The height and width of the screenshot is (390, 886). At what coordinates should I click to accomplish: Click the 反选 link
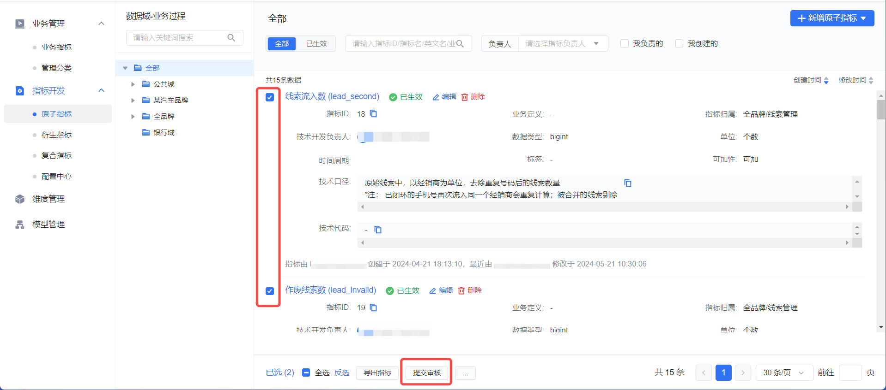click(342, 372)
